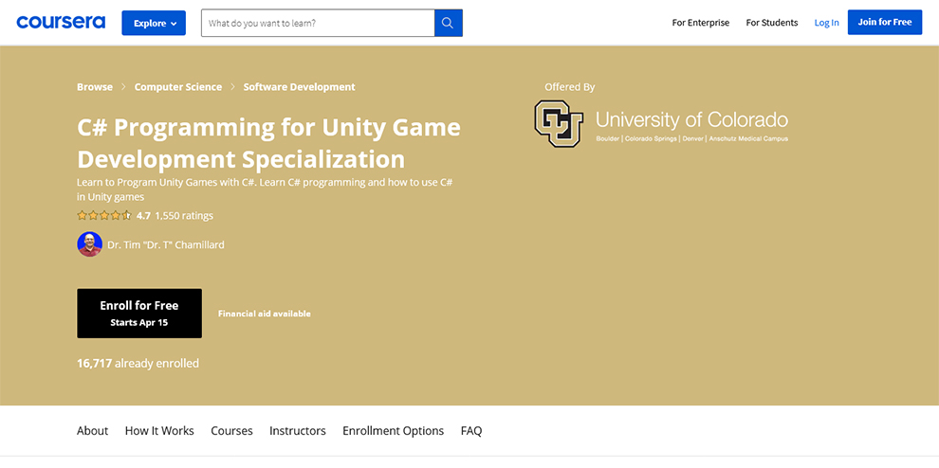Open the Coursera home logo
This screenshot has height=468, width=939.
coord(61,23)
